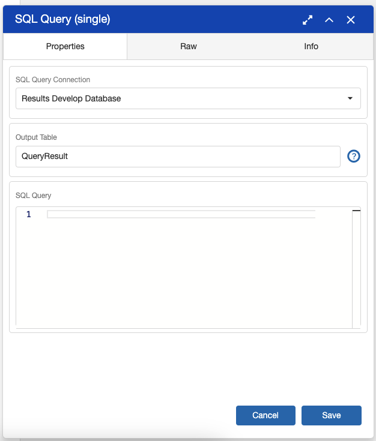Focus the Output Table field containing QueryResult
Image resolution: width=376 pixels, height=441 pixels.
pos(178,157)
